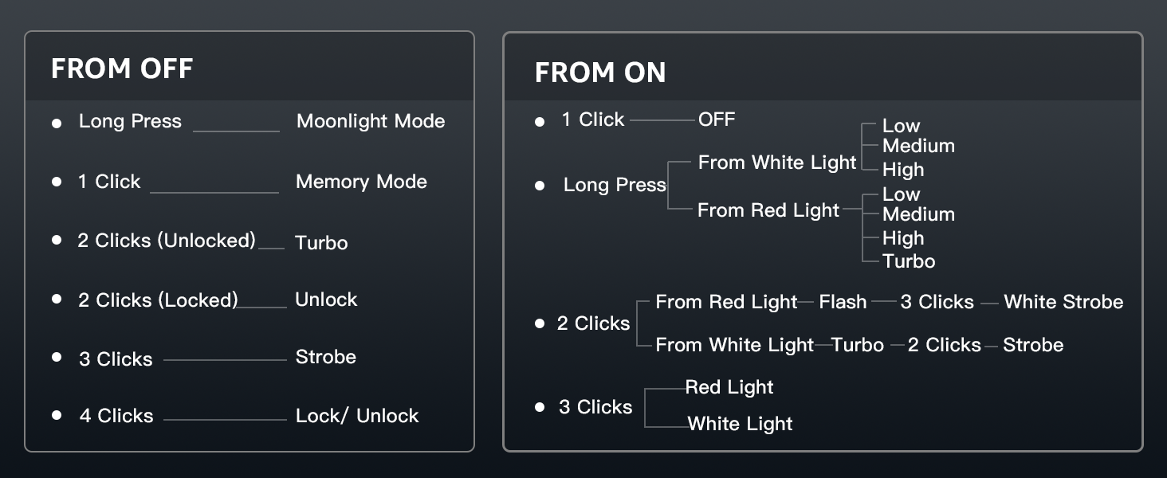1167x478 pixels.
Task: Select the Memory Mode label
Action: point(361,182)
